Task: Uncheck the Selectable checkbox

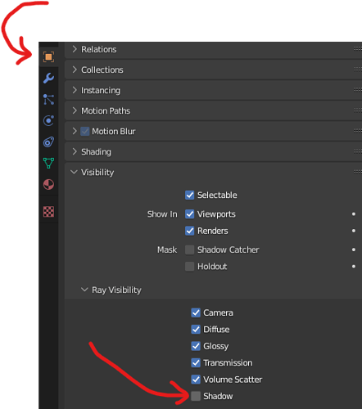Action: (x=190, y=196)
